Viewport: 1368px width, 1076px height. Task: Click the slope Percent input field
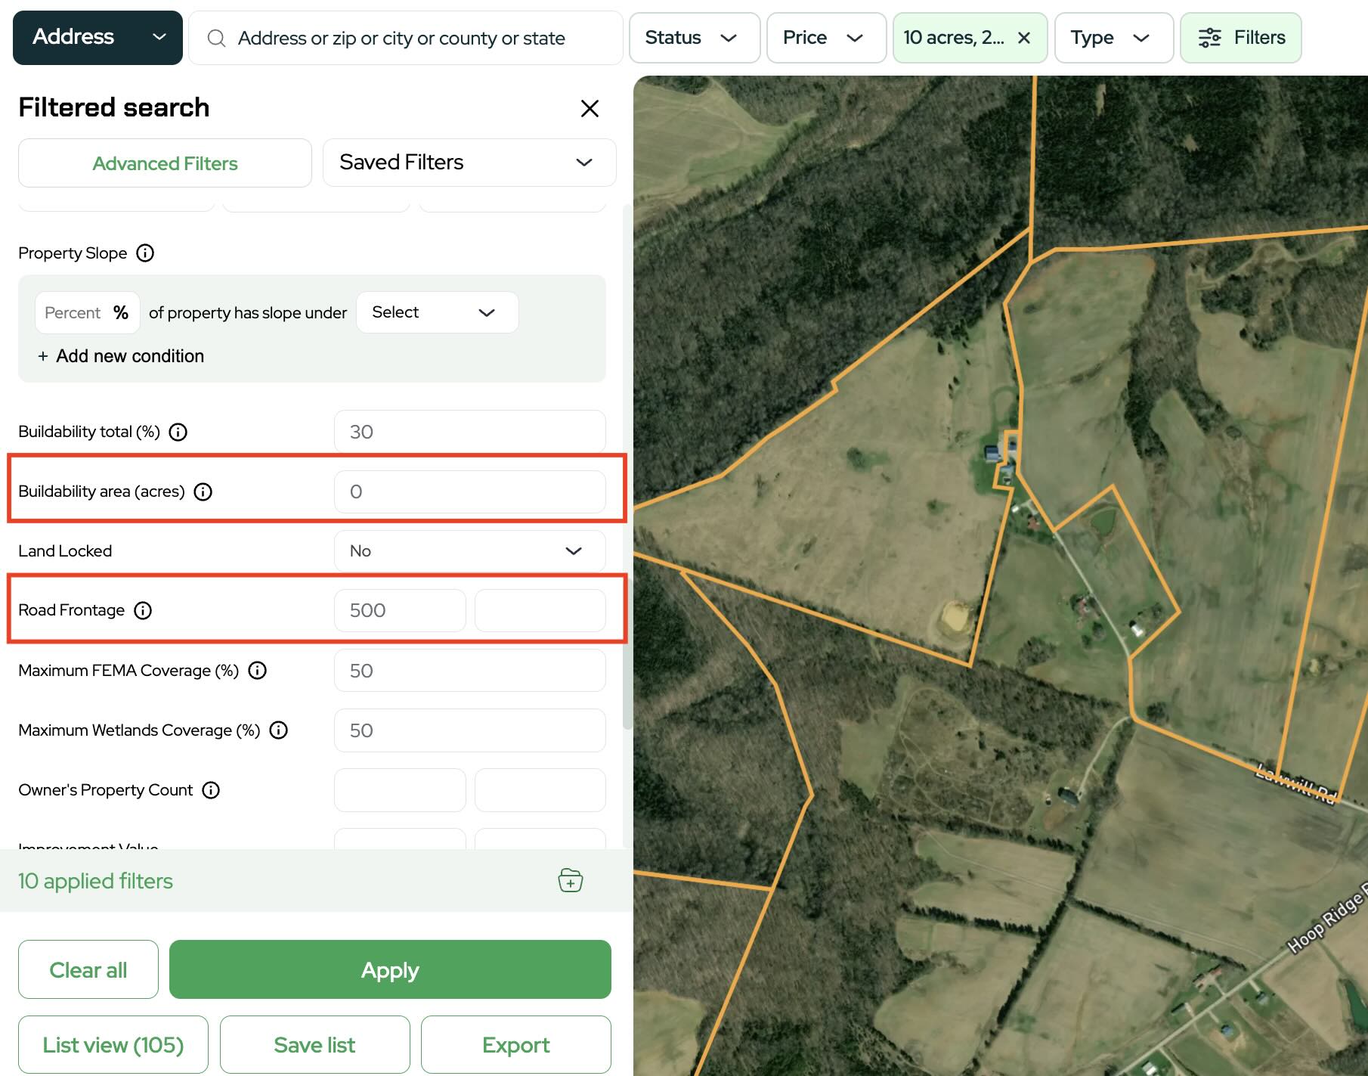point(88,312)
